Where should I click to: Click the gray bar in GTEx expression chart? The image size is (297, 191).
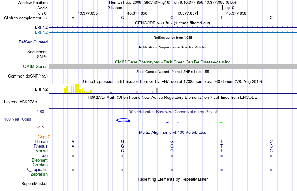click(x=157, y=91)
